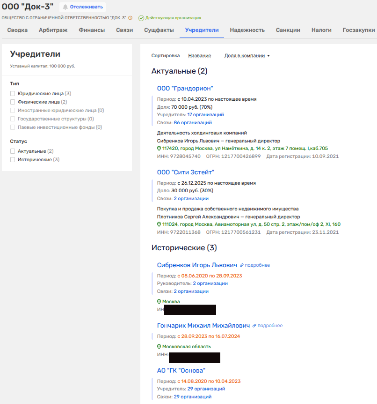
Task: Click the clock icon beside the full company name
Action: click(130, 18)
